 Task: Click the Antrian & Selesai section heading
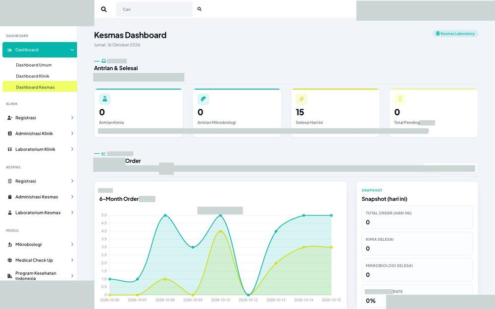coord(116,68)
